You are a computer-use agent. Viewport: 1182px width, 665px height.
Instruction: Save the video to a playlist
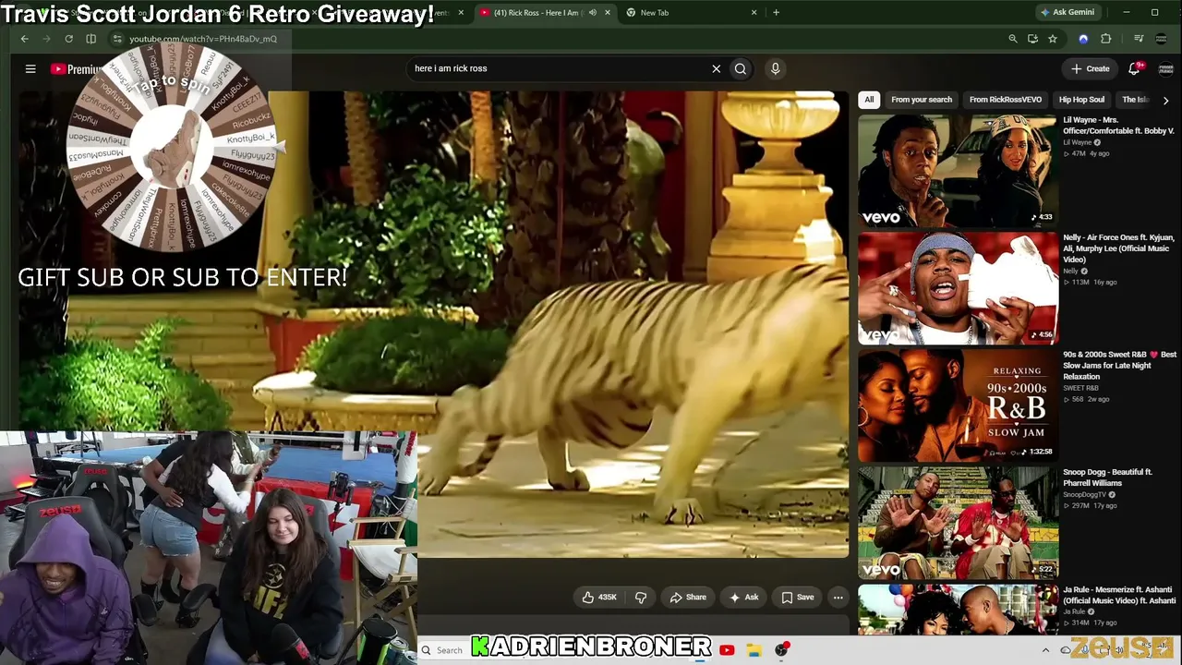[x=798, y=598]
